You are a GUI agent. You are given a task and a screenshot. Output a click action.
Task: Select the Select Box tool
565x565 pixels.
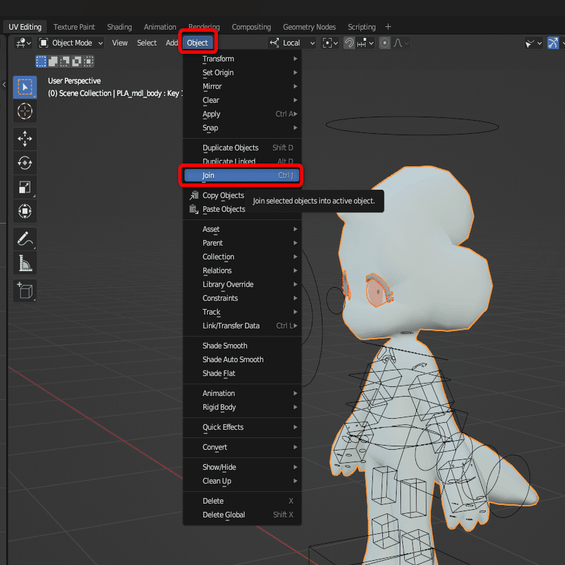pos(25,87)
